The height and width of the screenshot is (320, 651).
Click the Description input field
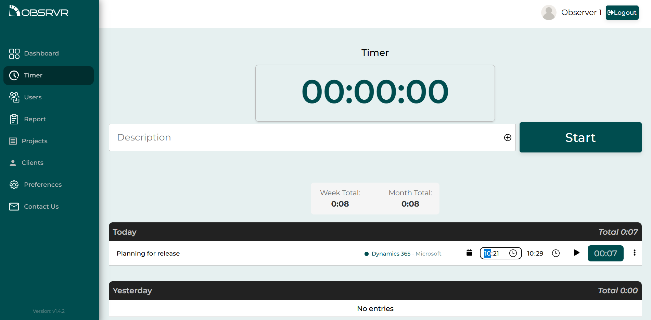[305, 137]
